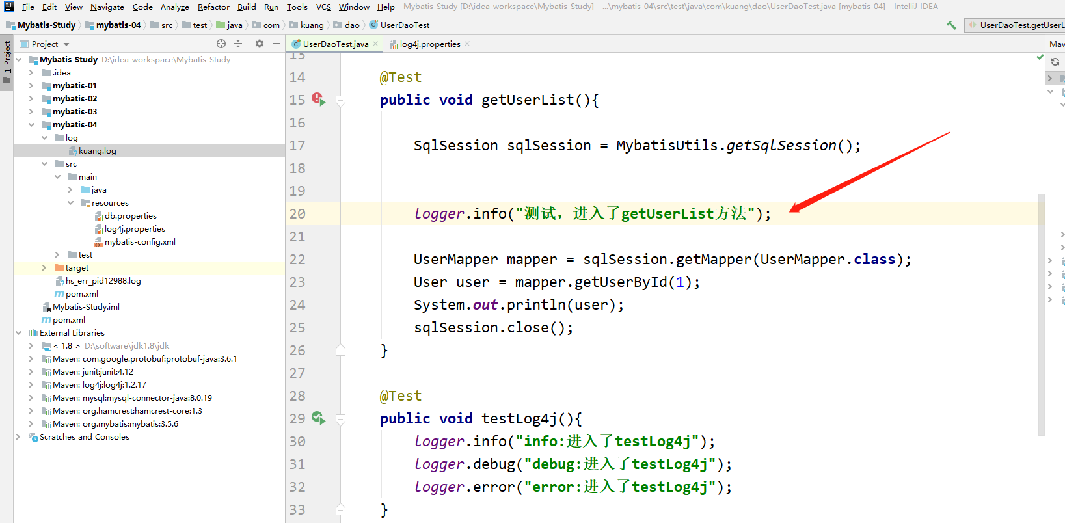The height and width of the screenshot is (523, 1065).
Task: Expand the mybatis-01 module
Action: pos(31,85)
